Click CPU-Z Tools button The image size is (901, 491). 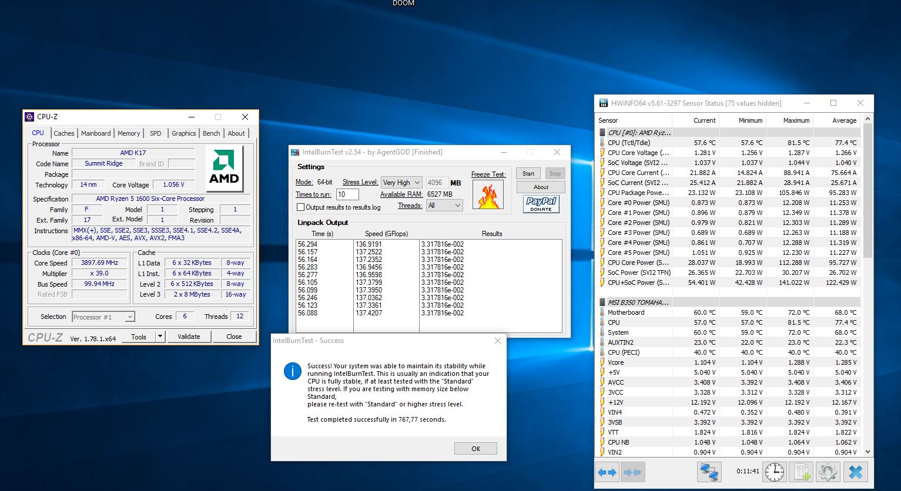139,337
